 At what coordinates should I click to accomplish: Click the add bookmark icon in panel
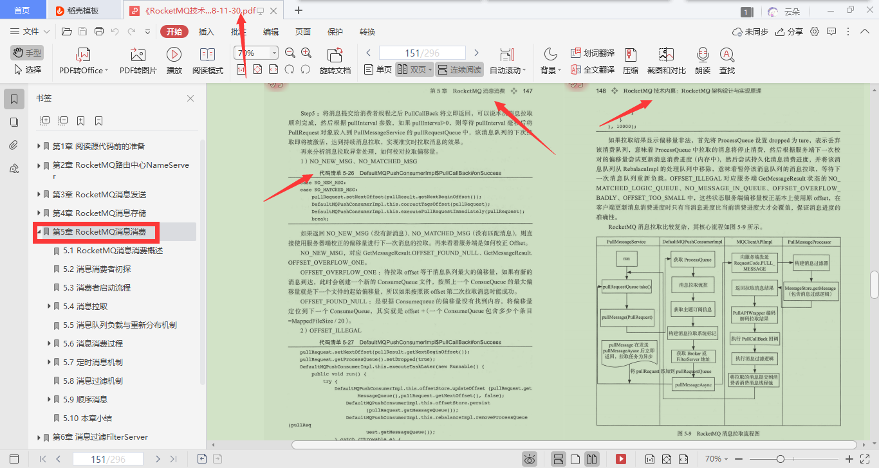tap(81, 120)
